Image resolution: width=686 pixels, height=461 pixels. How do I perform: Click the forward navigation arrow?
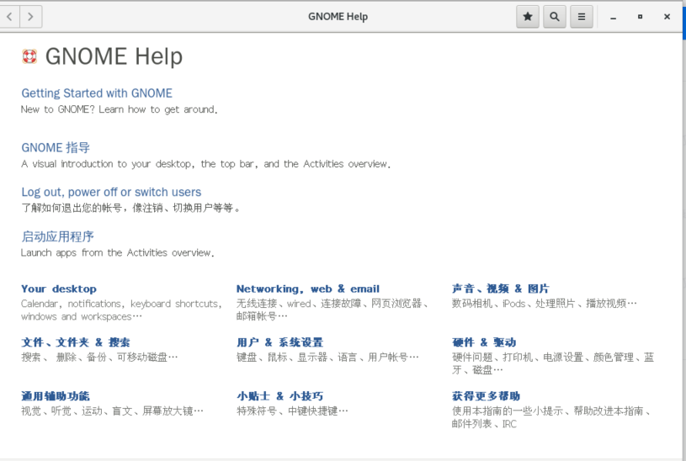click(x=30, y=16)
